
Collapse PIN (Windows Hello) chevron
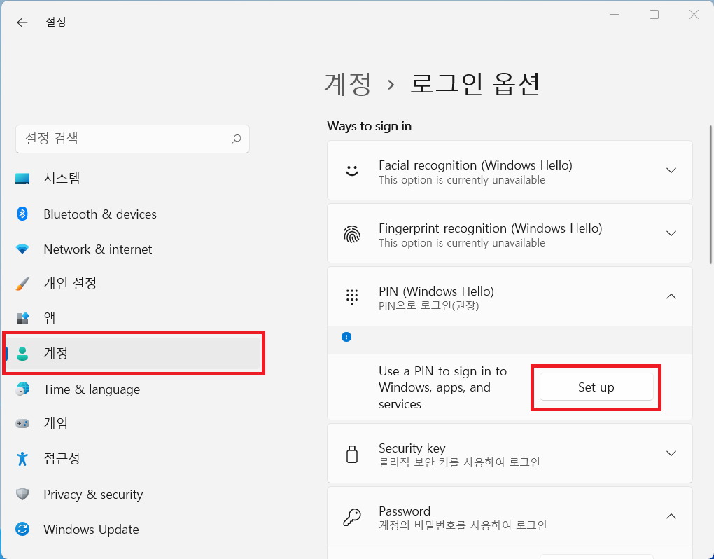coord(671,296)
